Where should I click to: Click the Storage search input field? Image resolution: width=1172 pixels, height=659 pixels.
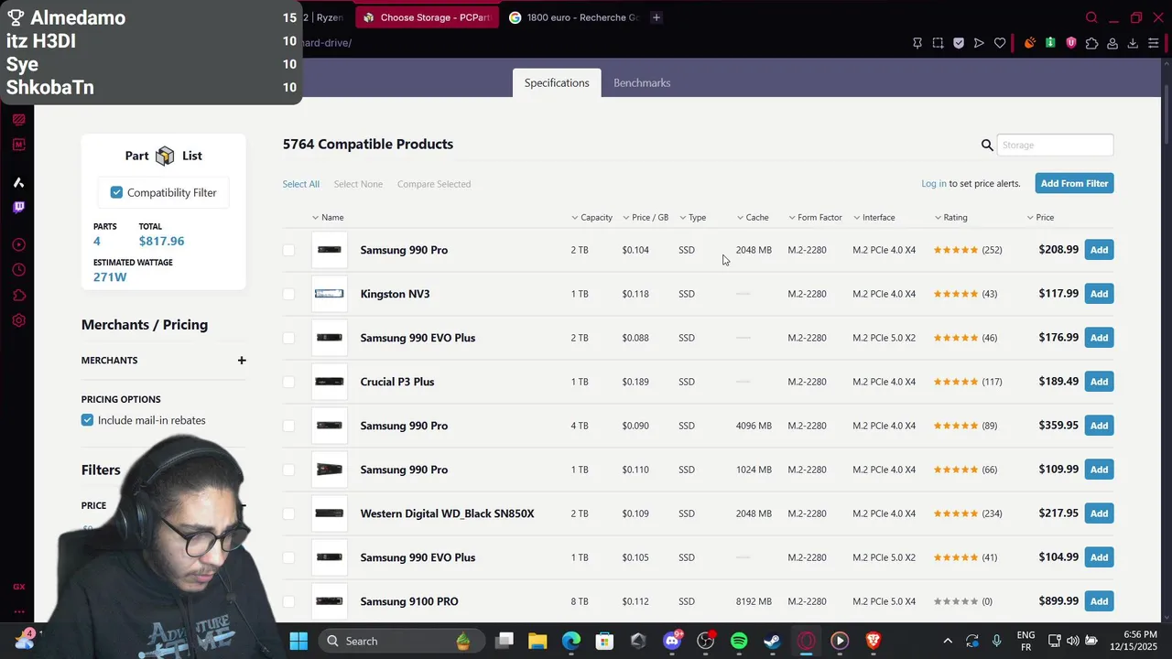coord(1055,145)
